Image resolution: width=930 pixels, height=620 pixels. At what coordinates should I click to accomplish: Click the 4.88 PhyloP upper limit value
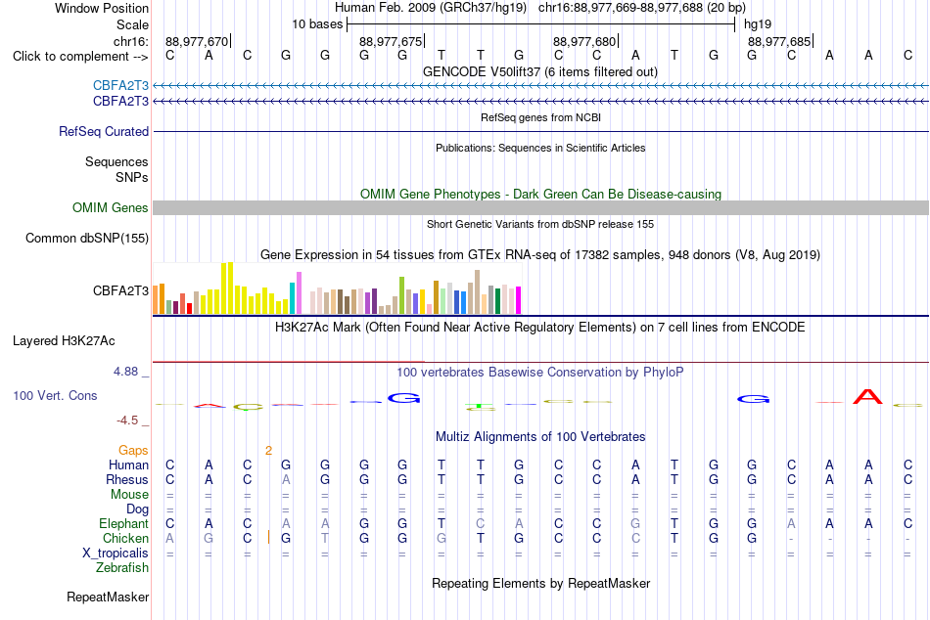coord(125,372)
